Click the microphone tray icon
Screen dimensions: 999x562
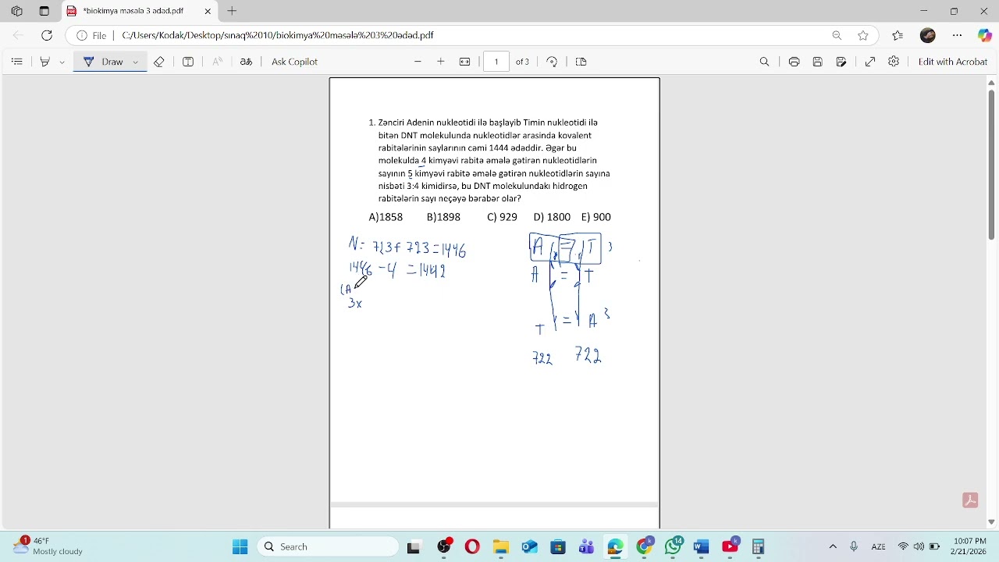pyautogui.click(x=854, y=546)
